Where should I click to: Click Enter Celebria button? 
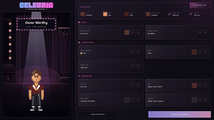point(179,114)
